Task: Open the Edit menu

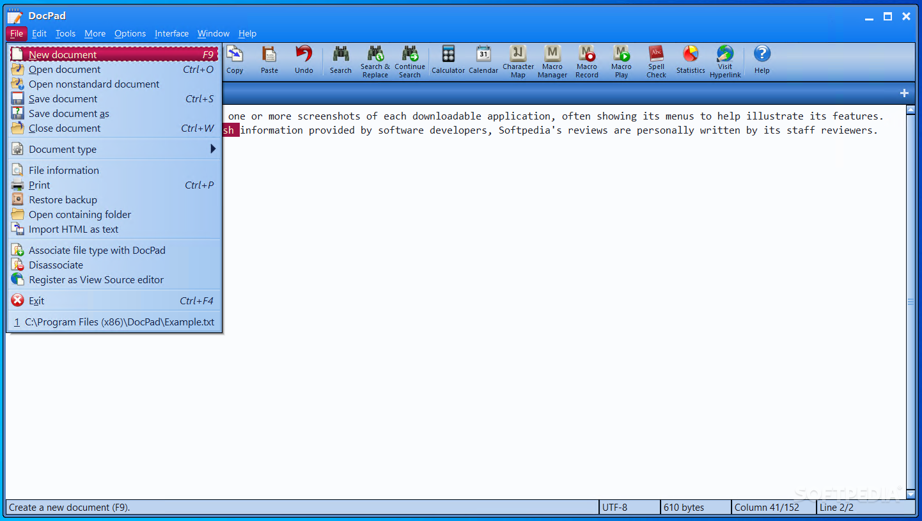Action: click(x=39, y=34)
